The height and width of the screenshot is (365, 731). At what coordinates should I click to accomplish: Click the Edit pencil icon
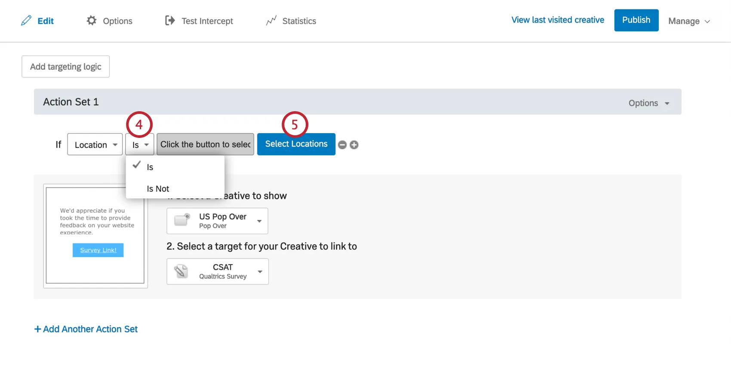point(26,21)
